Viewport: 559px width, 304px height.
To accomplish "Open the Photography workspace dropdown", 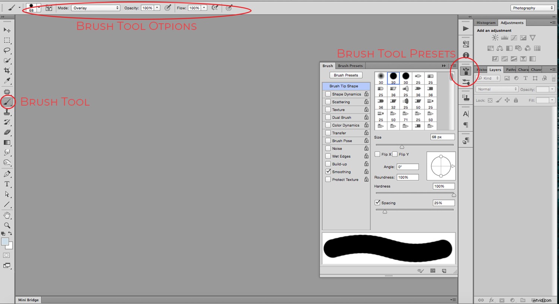I will coord(532,7).
